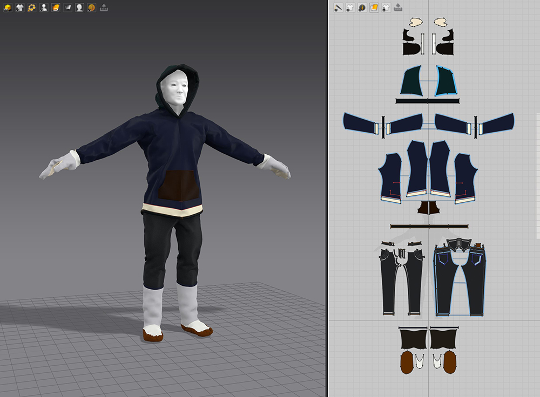Select the white flat pattern display icon

(x=67, y=7)
